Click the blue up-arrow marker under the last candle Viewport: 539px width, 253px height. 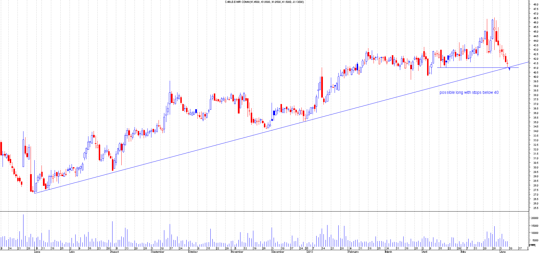click(509, 69)
